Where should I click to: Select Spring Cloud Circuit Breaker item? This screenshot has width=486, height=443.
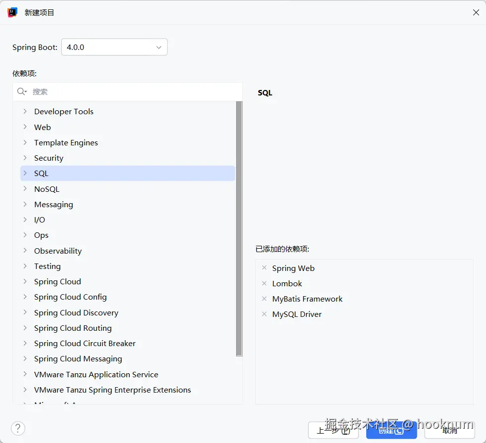coord(85,343)
